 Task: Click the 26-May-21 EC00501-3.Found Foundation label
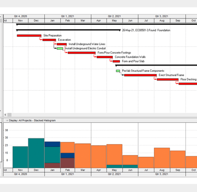(x=146, y=30)
